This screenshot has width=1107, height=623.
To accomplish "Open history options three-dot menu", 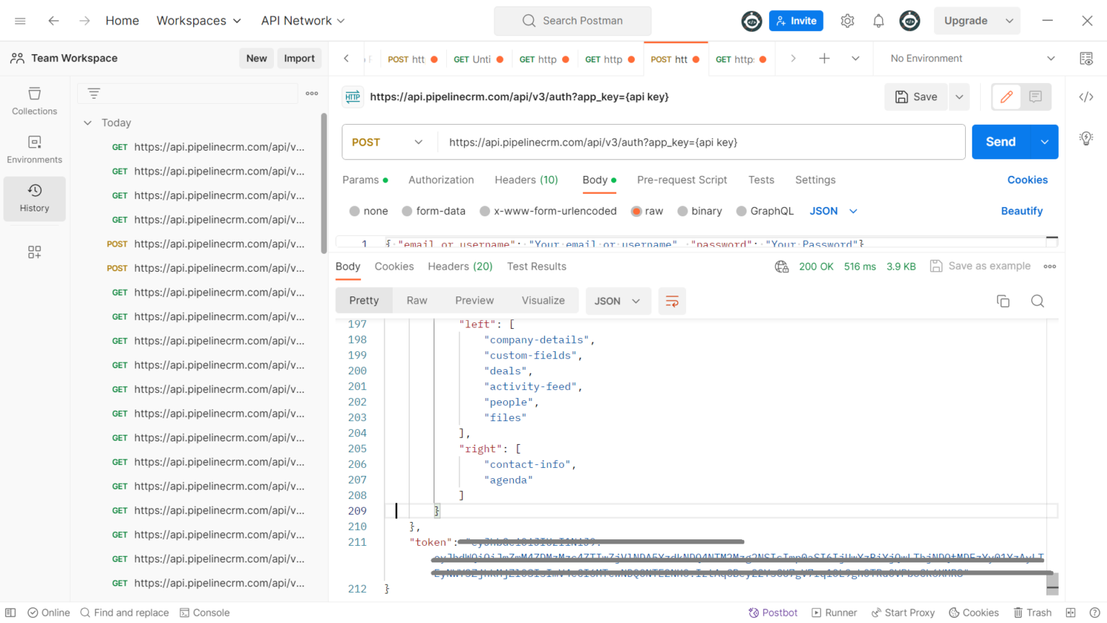I will coord(312,93).
